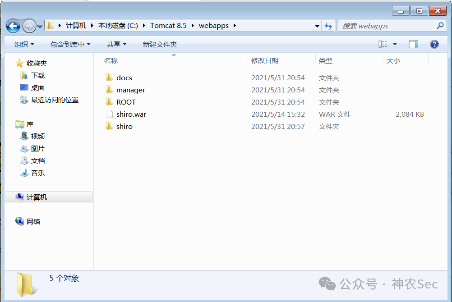The image size is (452, 302).
Task: Select the shiro.war WAR file
Action: (x=131, y=114)
